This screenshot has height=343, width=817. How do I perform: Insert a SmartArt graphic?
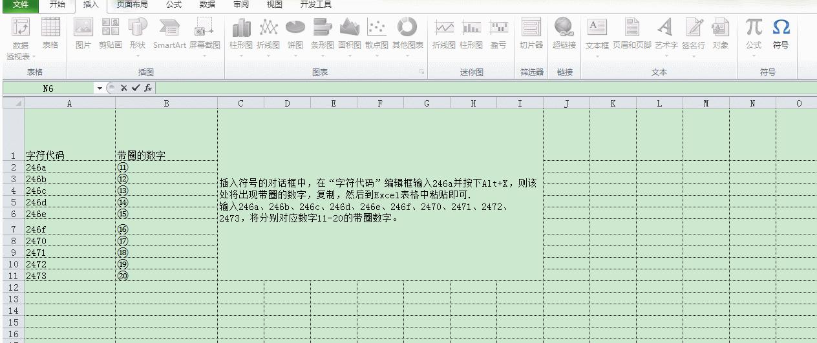[169, 34]
